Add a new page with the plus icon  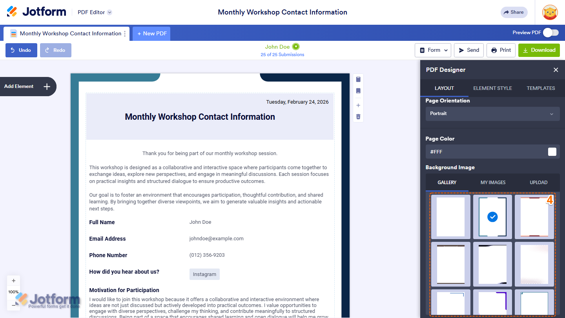tap(358, 106)
